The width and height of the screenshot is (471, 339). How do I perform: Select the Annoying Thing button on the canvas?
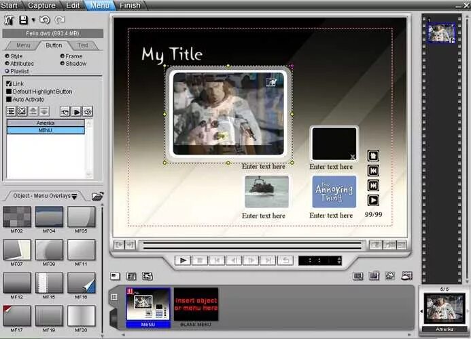(334, 192)
